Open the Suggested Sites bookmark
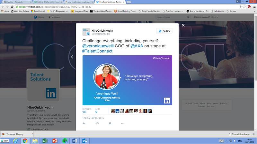Screen dimensions: 257x144 80,11
